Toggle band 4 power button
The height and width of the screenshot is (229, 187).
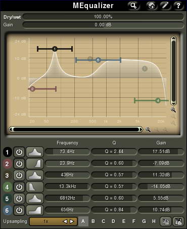[19, 187]
